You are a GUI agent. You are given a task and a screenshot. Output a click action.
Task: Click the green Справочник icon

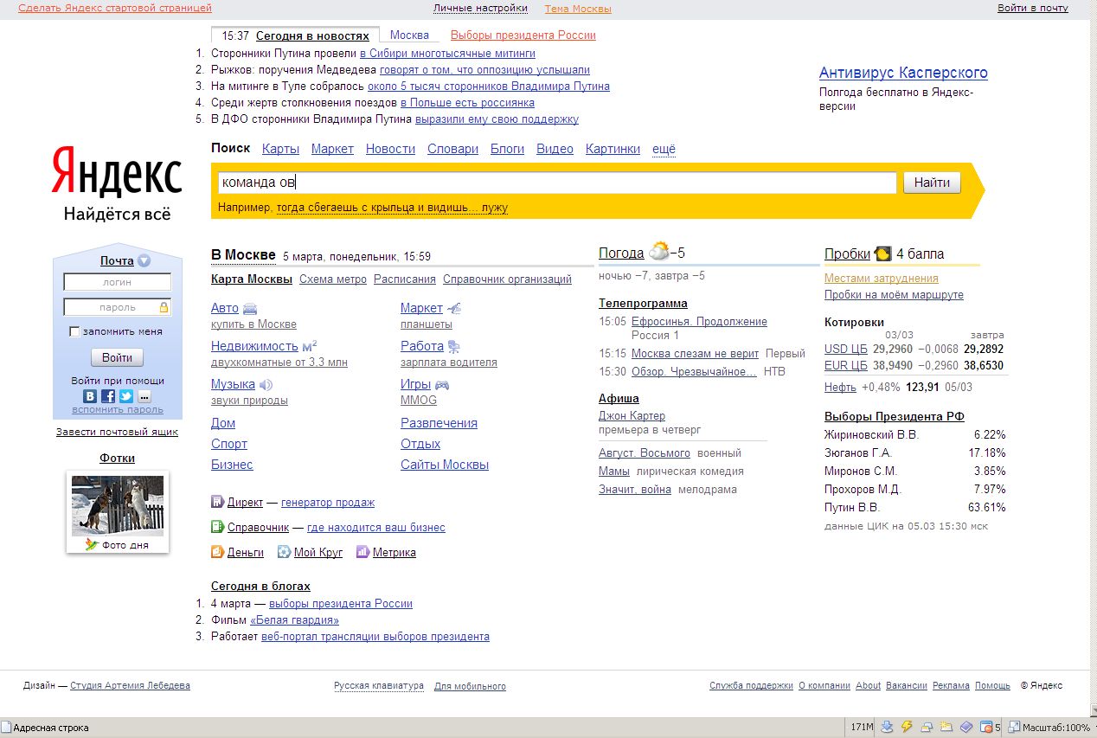point(217,527)
